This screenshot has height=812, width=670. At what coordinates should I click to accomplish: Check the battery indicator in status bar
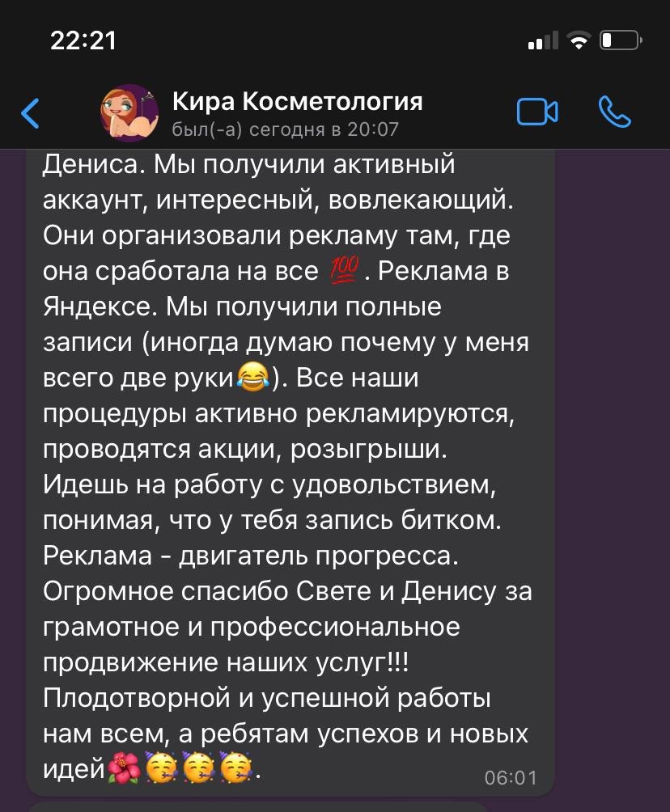click(x=621, y=40)
